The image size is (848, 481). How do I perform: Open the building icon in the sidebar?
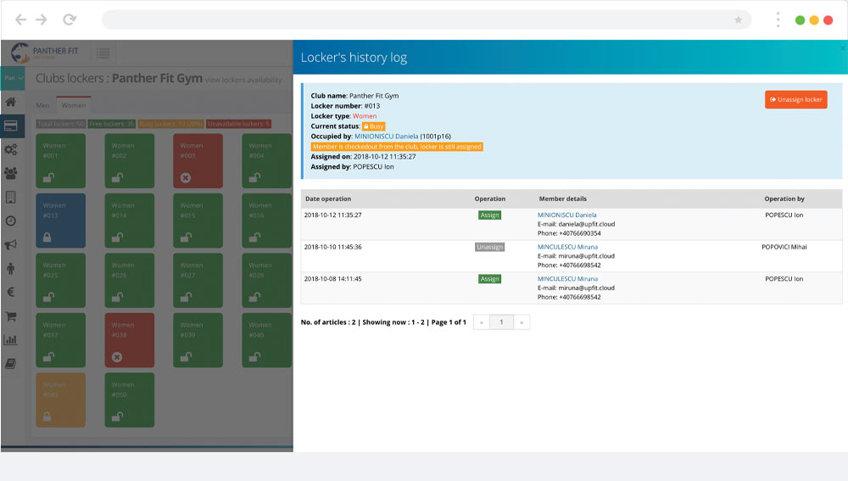click(11, 197)
